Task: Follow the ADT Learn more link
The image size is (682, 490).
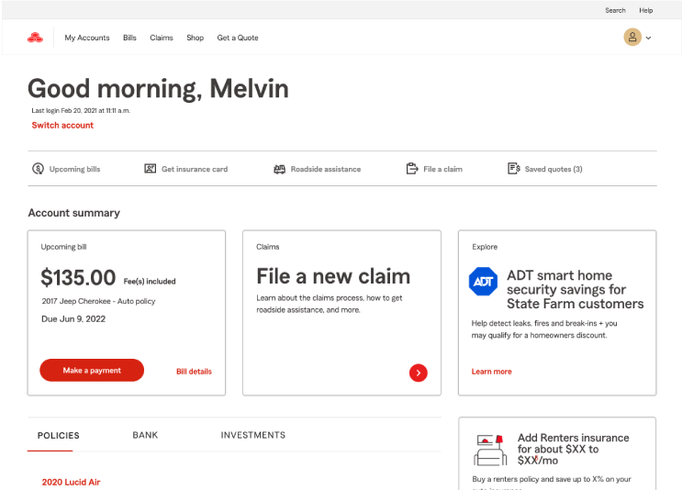Action: 491,372
